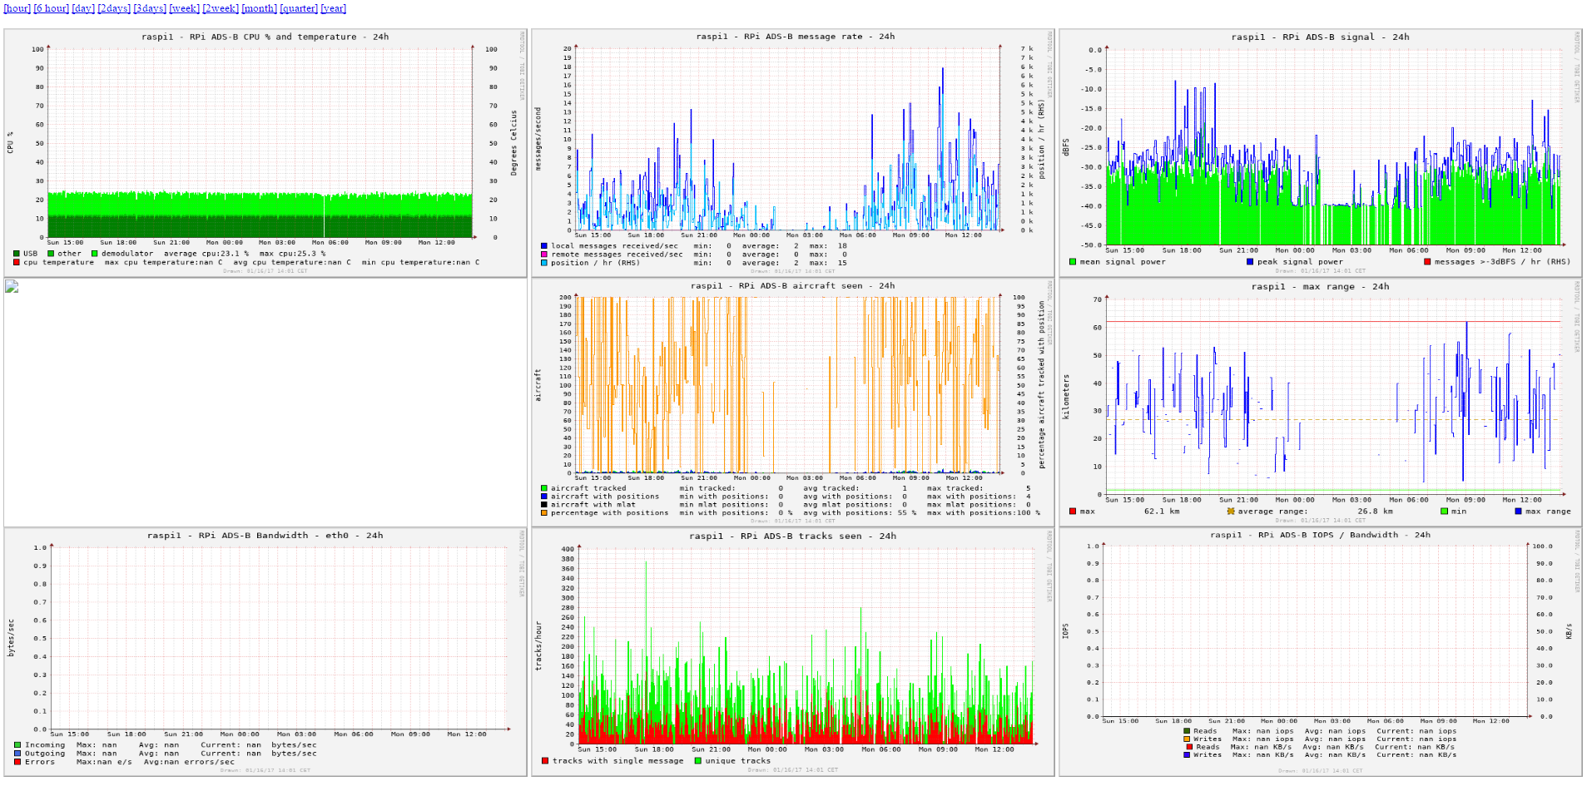This screenshot has height=786, width=1592.
Task: Click the broken image icon placeholder
Action: pos(12,287)
